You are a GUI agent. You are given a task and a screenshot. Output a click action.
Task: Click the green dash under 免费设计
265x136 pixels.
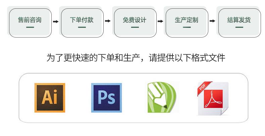(x=135, y=27)
